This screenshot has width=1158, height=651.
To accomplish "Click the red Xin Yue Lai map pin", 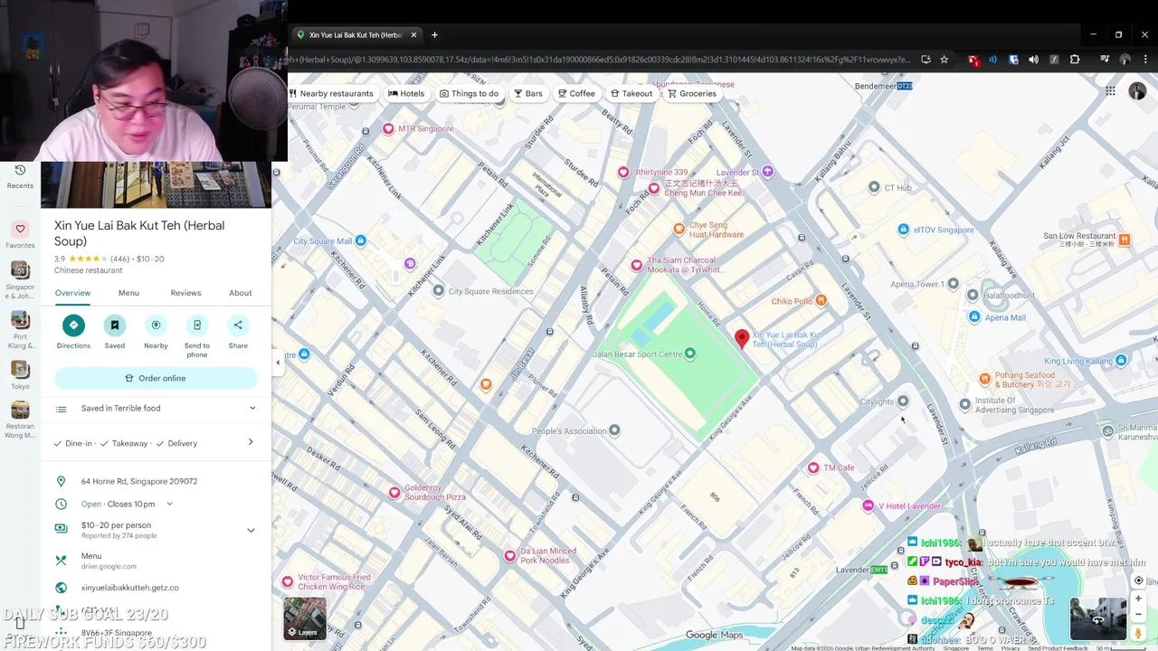I will (742, 339).
